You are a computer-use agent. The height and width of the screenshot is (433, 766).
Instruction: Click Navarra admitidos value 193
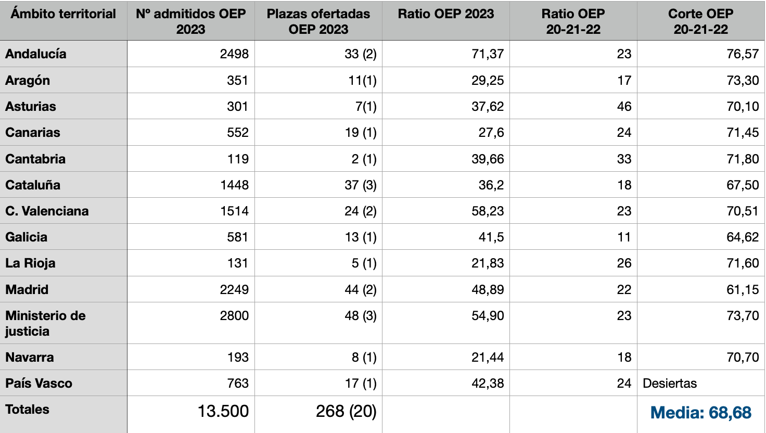[237, 358]
